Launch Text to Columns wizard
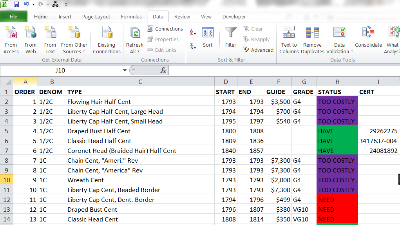 pyautogui.click(x=289, y=40)
